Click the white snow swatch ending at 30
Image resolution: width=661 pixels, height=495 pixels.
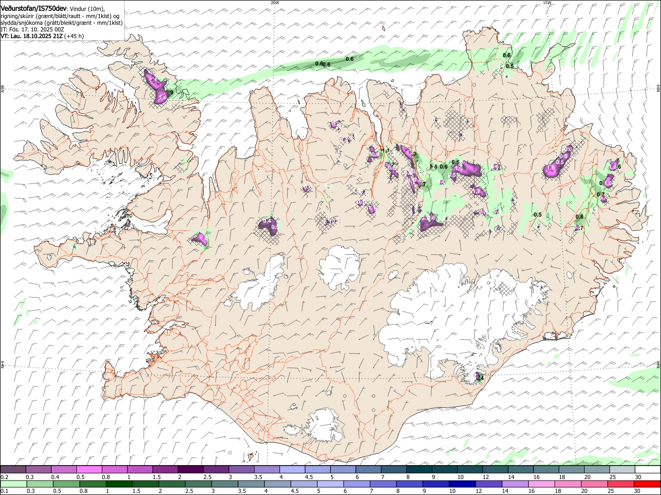[x=648, y=470]
